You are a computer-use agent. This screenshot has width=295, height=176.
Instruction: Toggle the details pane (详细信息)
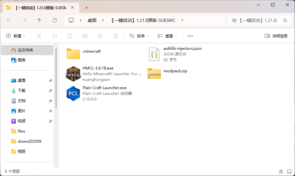pyautogui.click(x=276, y=36)
